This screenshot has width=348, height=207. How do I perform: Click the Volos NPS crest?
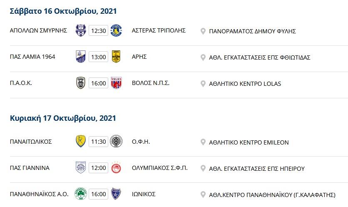click(x=116, y=83)
